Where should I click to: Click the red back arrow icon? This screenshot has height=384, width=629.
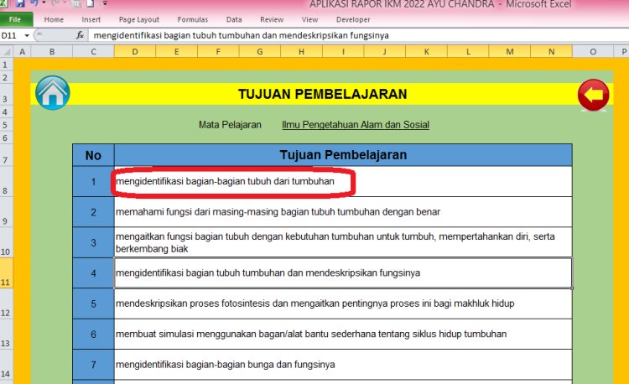tap(594, 95)
